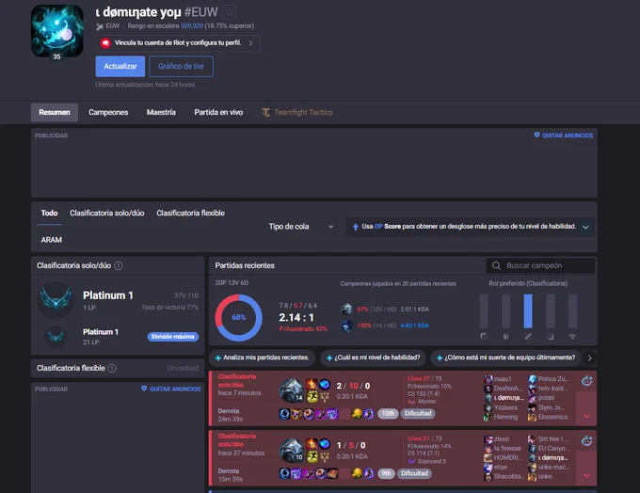Select champion icon with 100% win rate

click(347, 326)
